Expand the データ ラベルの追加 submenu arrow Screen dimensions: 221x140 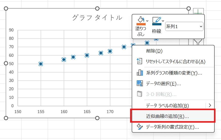coord(210,105)
